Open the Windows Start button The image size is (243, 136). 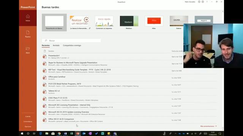tap(22, 133)
